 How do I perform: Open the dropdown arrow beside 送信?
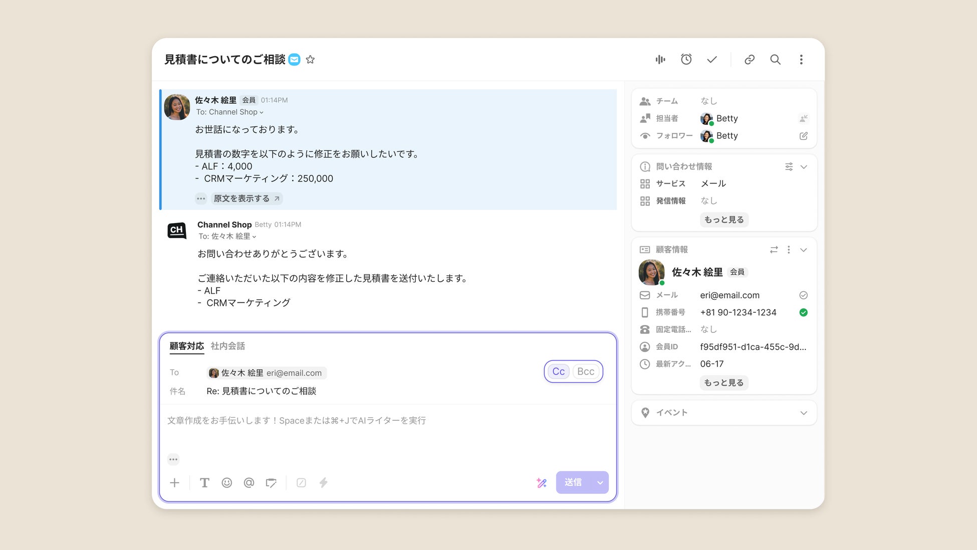[600, 482]
